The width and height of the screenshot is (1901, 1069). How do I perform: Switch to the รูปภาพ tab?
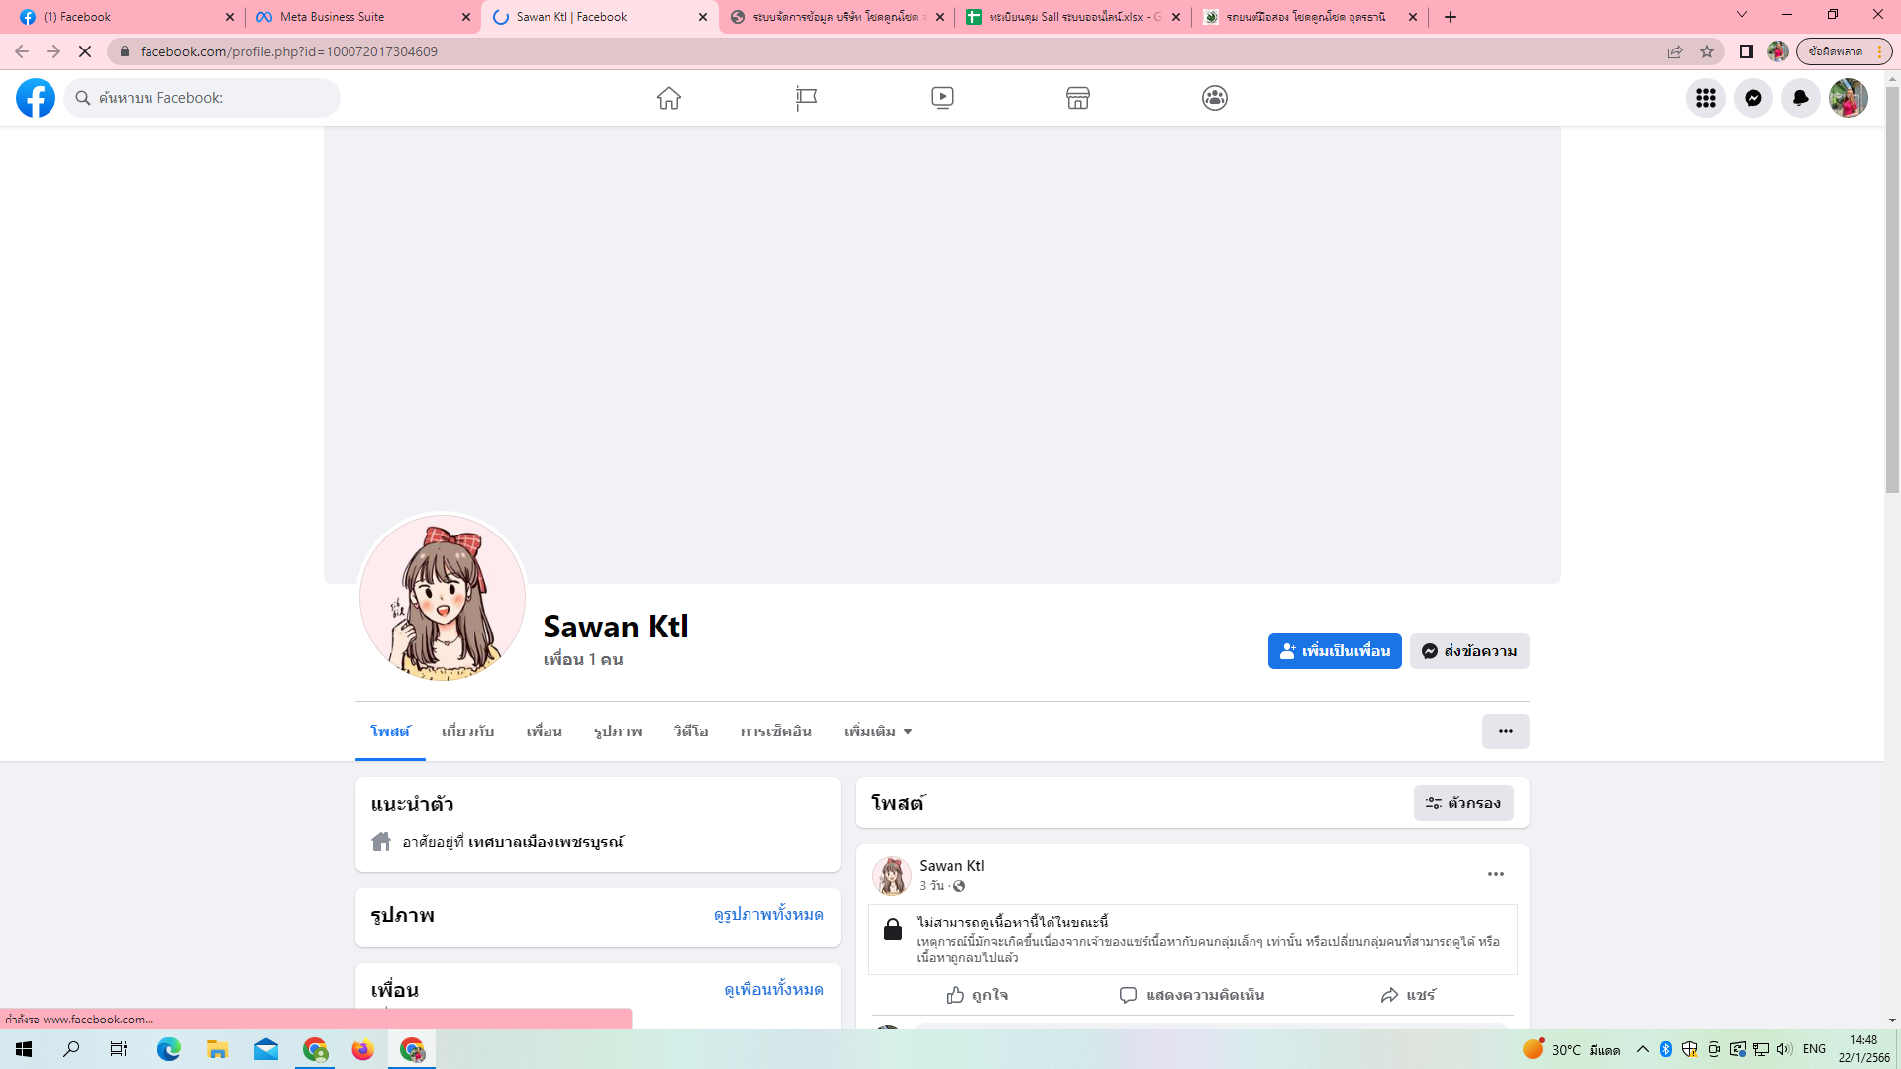618,731
